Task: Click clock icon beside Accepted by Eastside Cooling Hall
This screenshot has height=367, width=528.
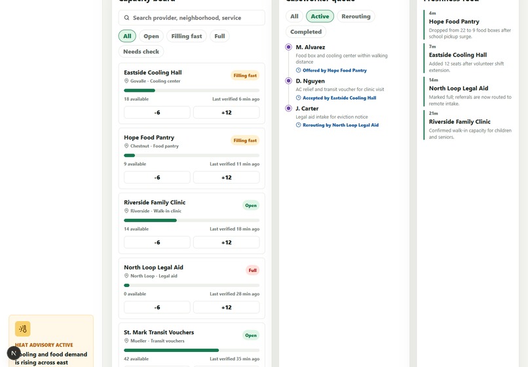Action: coord(298,98)
